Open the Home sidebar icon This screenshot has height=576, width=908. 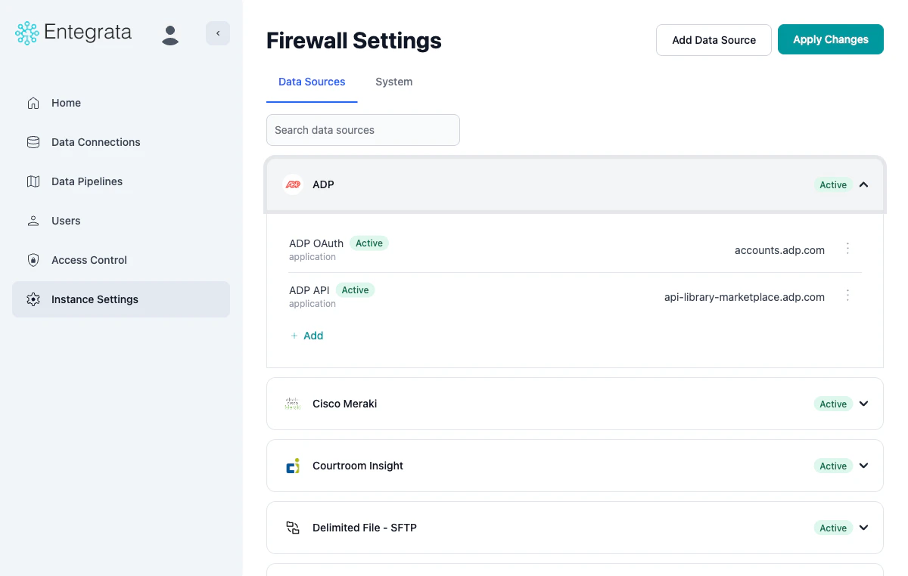click(32, 103)
